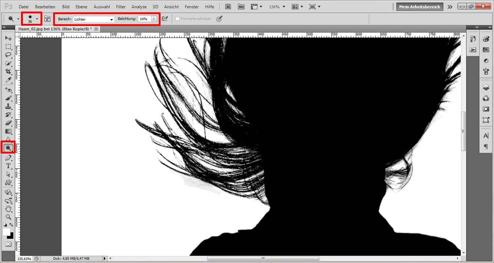Select the Crop tool

tap(8, 72)
